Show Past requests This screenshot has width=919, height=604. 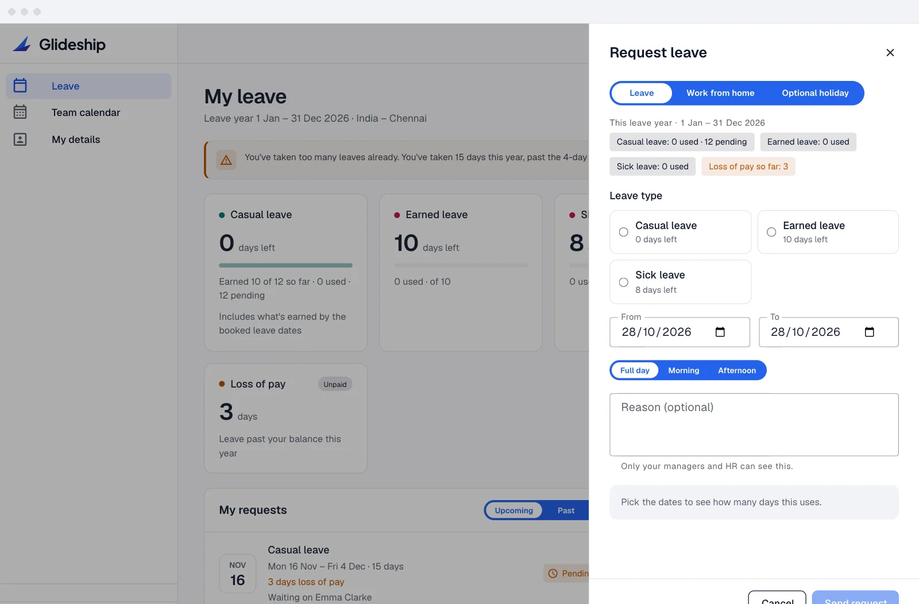click(566, 510)
